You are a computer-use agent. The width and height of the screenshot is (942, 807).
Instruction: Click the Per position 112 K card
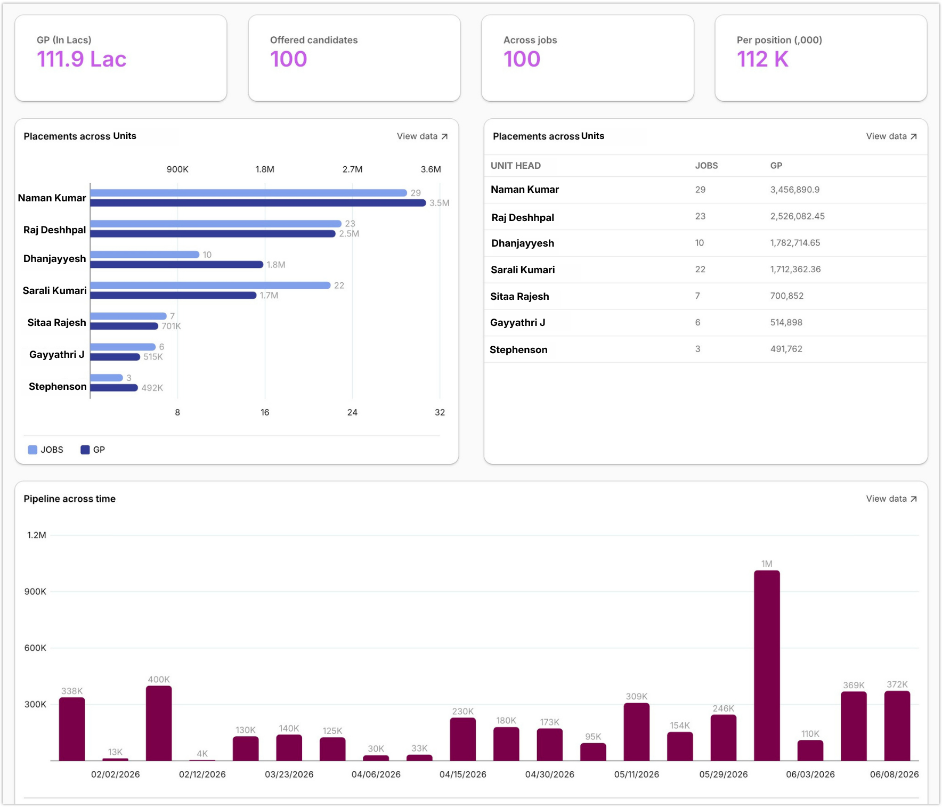[821, 58]
